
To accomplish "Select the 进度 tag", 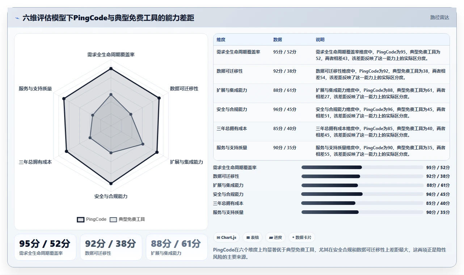I will click(x=275, y=237).
